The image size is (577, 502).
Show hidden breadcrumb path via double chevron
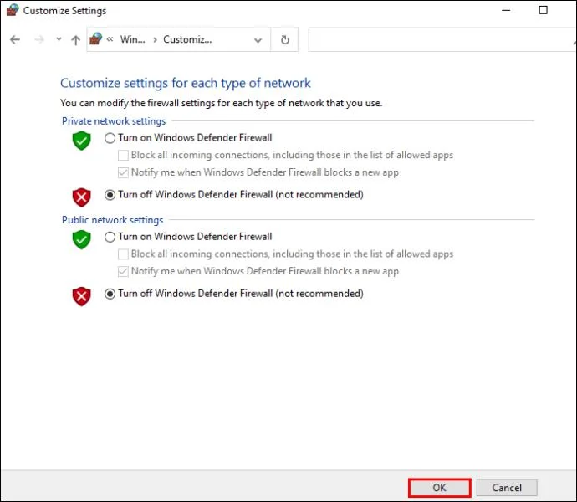tap(110, 39)
